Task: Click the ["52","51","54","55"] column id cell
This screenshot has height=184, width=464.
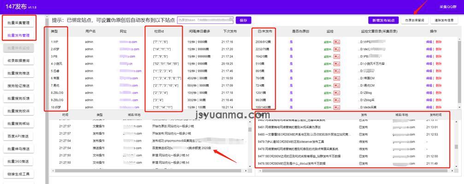Action: point(166,64)
